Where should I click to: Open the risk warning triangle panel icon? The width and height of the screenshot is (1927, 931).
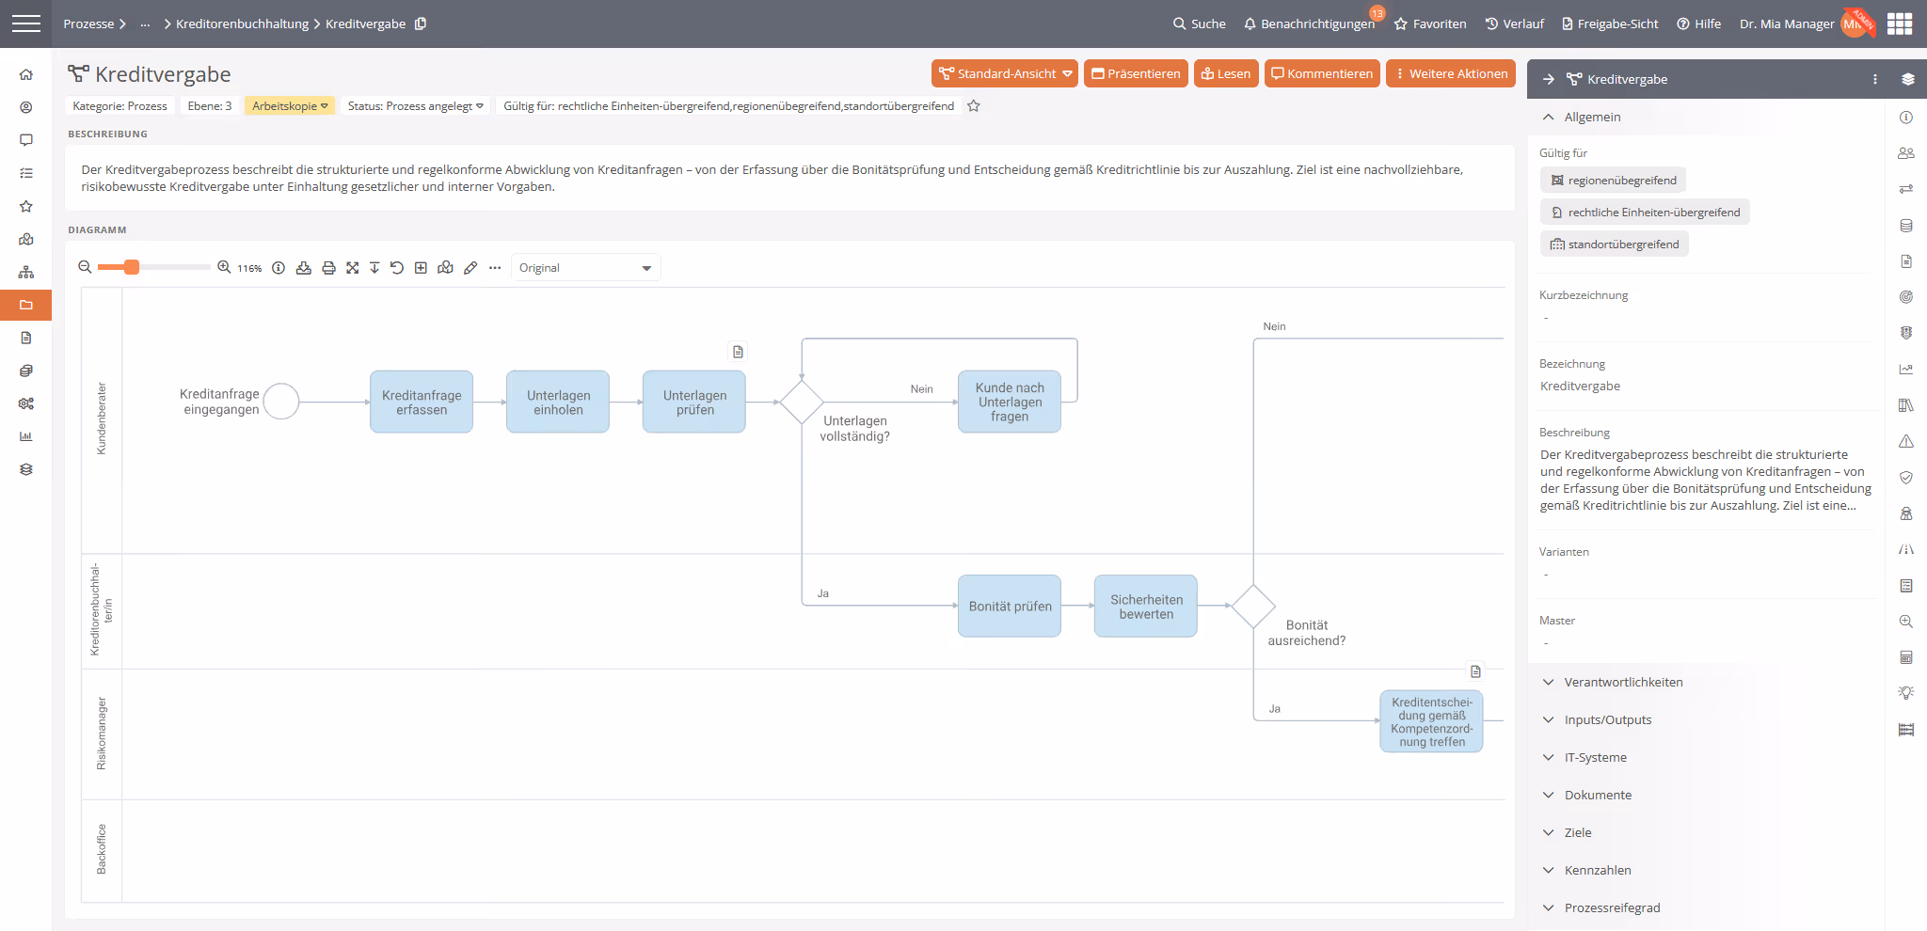point(1906,441)
